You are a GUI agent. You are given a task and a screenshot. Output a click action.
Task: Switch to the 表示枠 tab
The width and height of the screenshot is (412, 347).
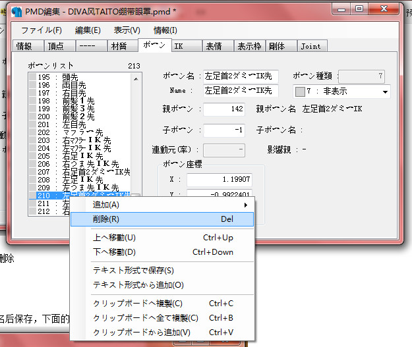pyautogui.click(x=249, y=46)
